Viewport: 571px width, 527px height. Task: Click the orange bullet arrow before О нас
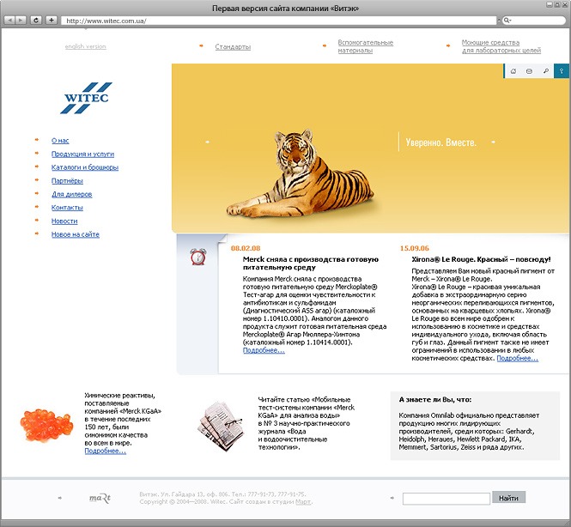coord(37,140)
